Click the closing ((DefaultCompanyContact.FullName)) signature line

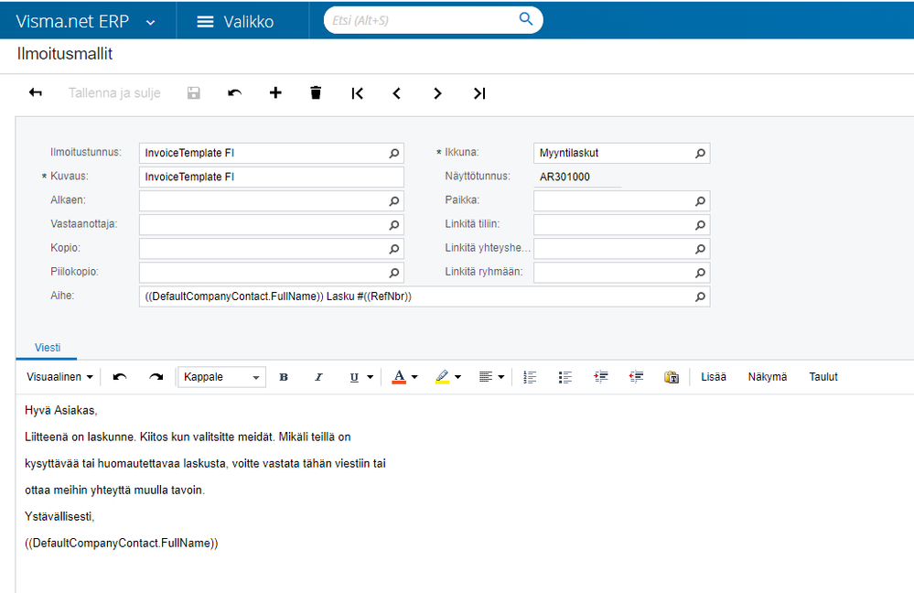point(122,544)
